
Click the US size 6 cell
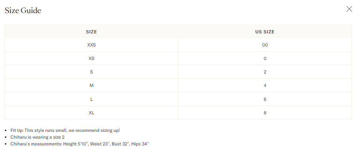tap(265, 99)
